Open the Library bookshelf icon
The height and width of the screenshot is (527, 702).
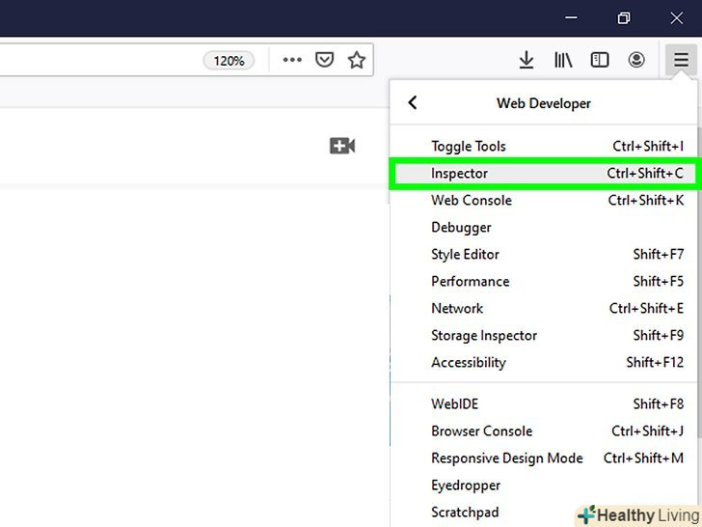click(x=563, y=60)
